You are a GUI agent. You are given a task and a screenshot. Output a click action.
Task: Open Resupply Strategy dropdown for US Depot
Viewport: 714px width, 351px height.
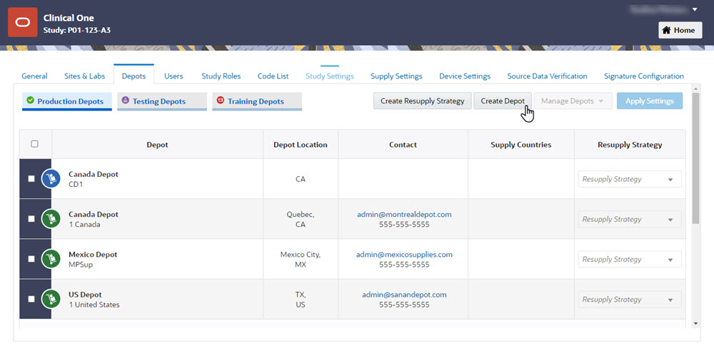[630, 299]
